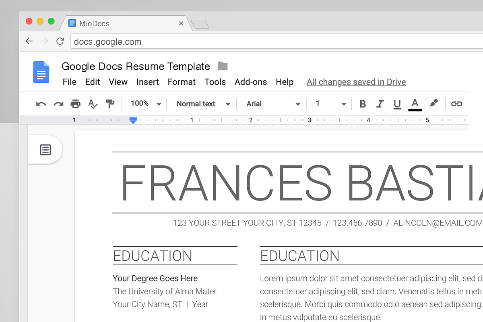483x322 pixels.
Task: Click the line starting scelerisque. Morbi quis
Action: point(372,304)
